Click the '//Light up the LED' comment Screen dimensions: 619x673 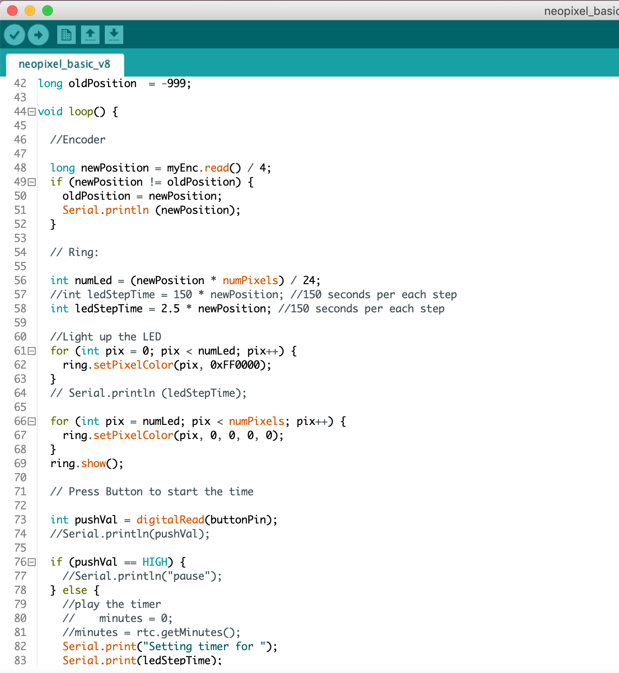(x=106, y=337)
